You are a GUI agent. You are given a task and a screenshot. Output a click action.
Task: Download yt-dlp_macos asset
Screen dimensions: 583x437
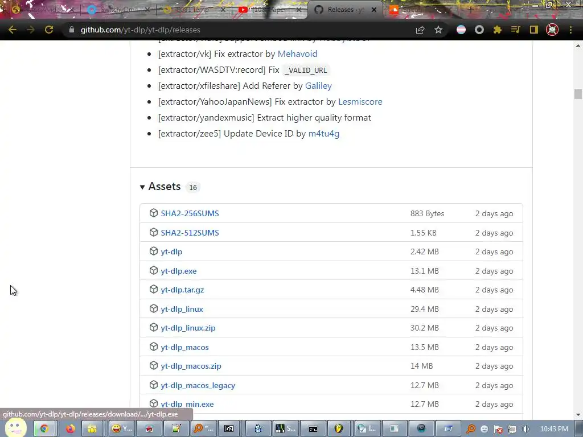click(184, 347)
